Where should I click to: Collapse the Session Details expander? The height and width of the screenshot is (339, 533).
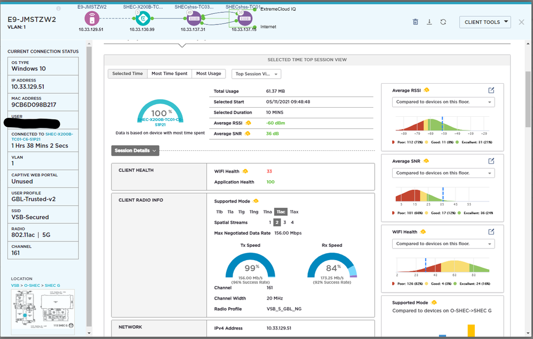136,150
